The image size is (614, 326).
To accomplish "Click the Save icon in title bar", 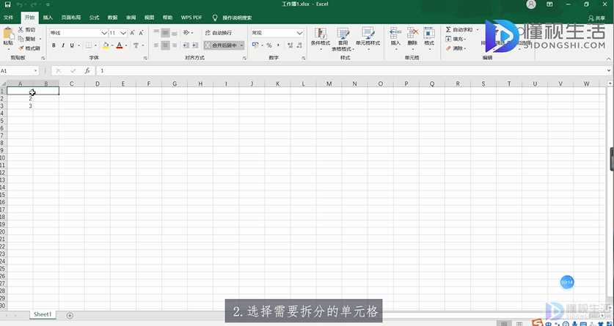I will click(7, 4).
